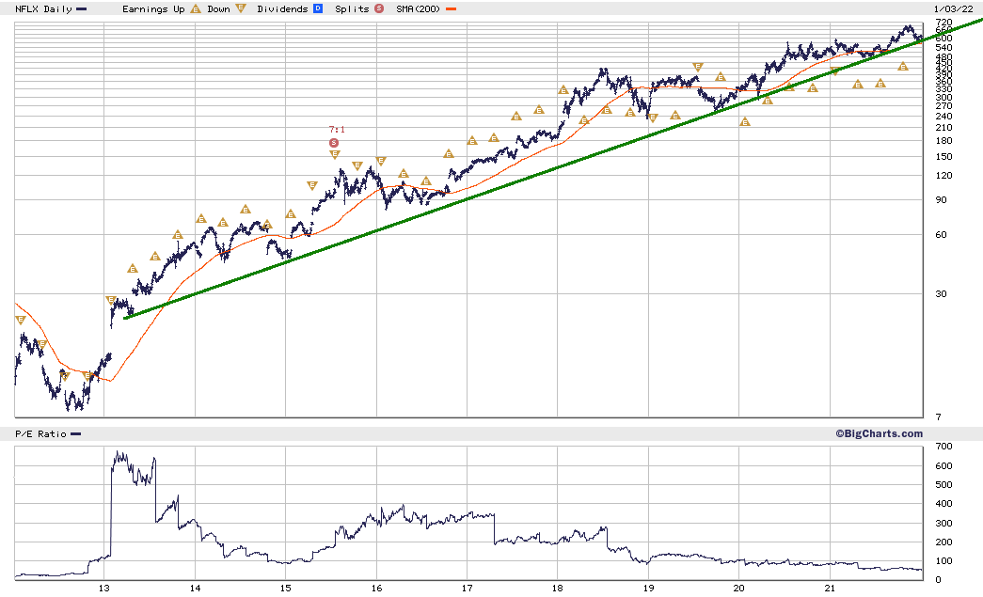Select the leftmost earnings marker on the price chart
The width and height of the screenshot is (983, 597).
click(21, 320)
